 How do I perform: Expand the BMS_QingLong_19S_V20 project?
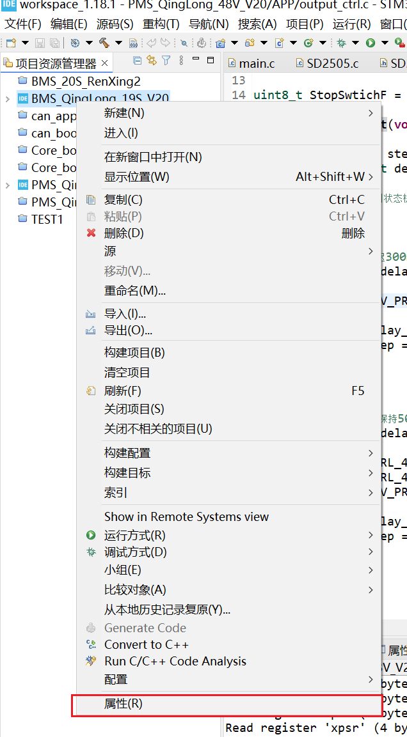click(8, 98)
